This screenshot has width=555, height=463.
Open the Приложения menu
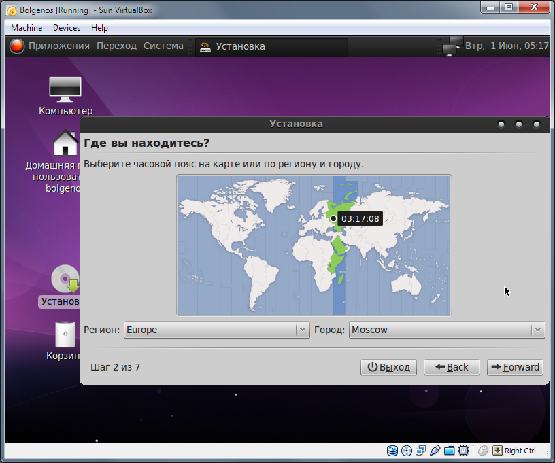tap(58, 46)
